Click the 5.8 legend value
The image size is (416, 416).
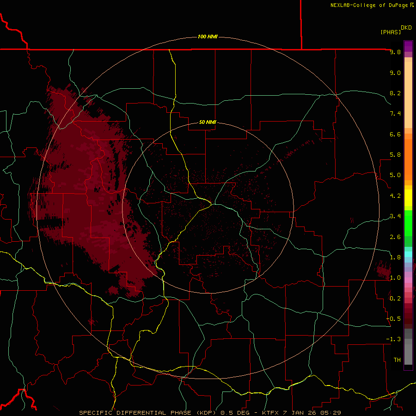(395, 155)
